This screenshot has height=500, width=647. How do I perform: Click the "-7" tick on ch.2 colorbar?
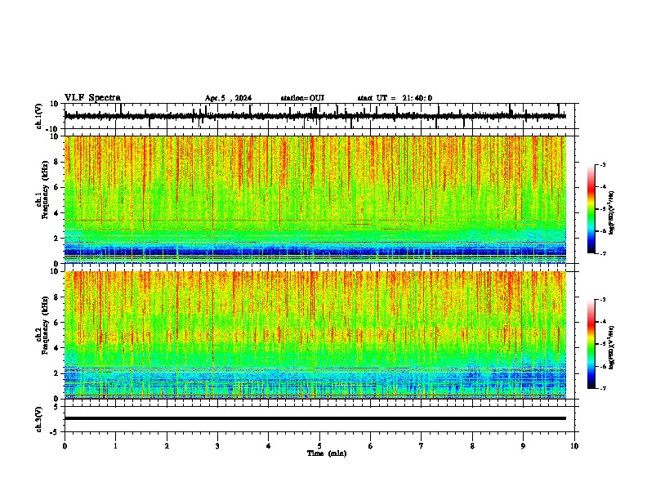[603, 388]
